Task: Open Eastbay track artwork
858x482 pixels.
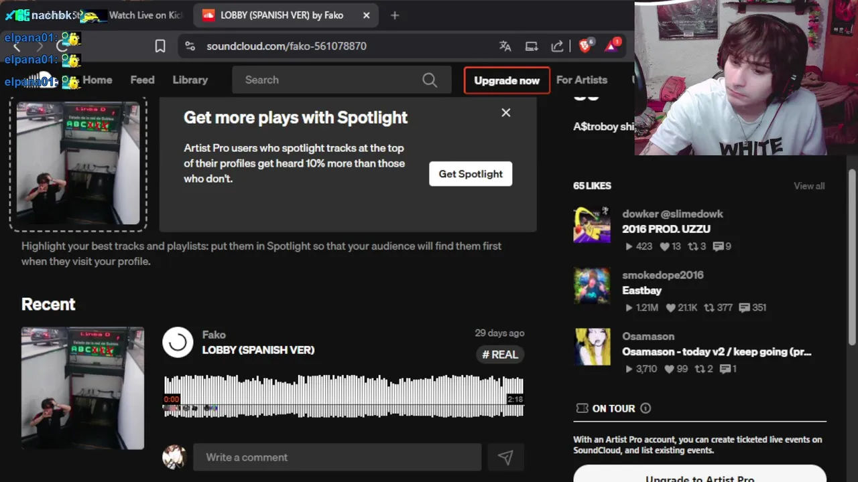Action: click(x=592, y=286)
